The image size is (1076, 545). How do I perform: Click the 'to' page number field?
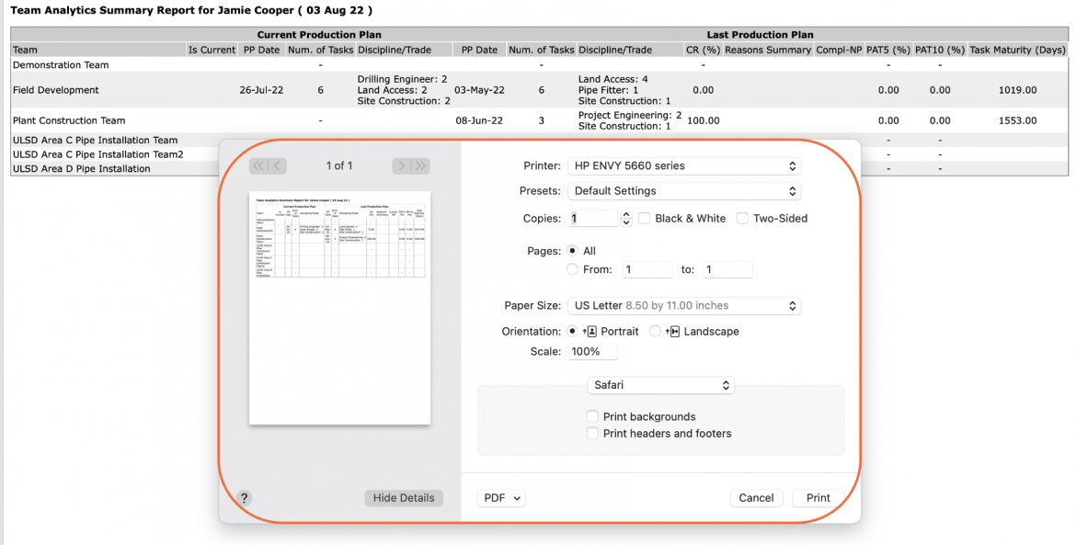[727, 270]
